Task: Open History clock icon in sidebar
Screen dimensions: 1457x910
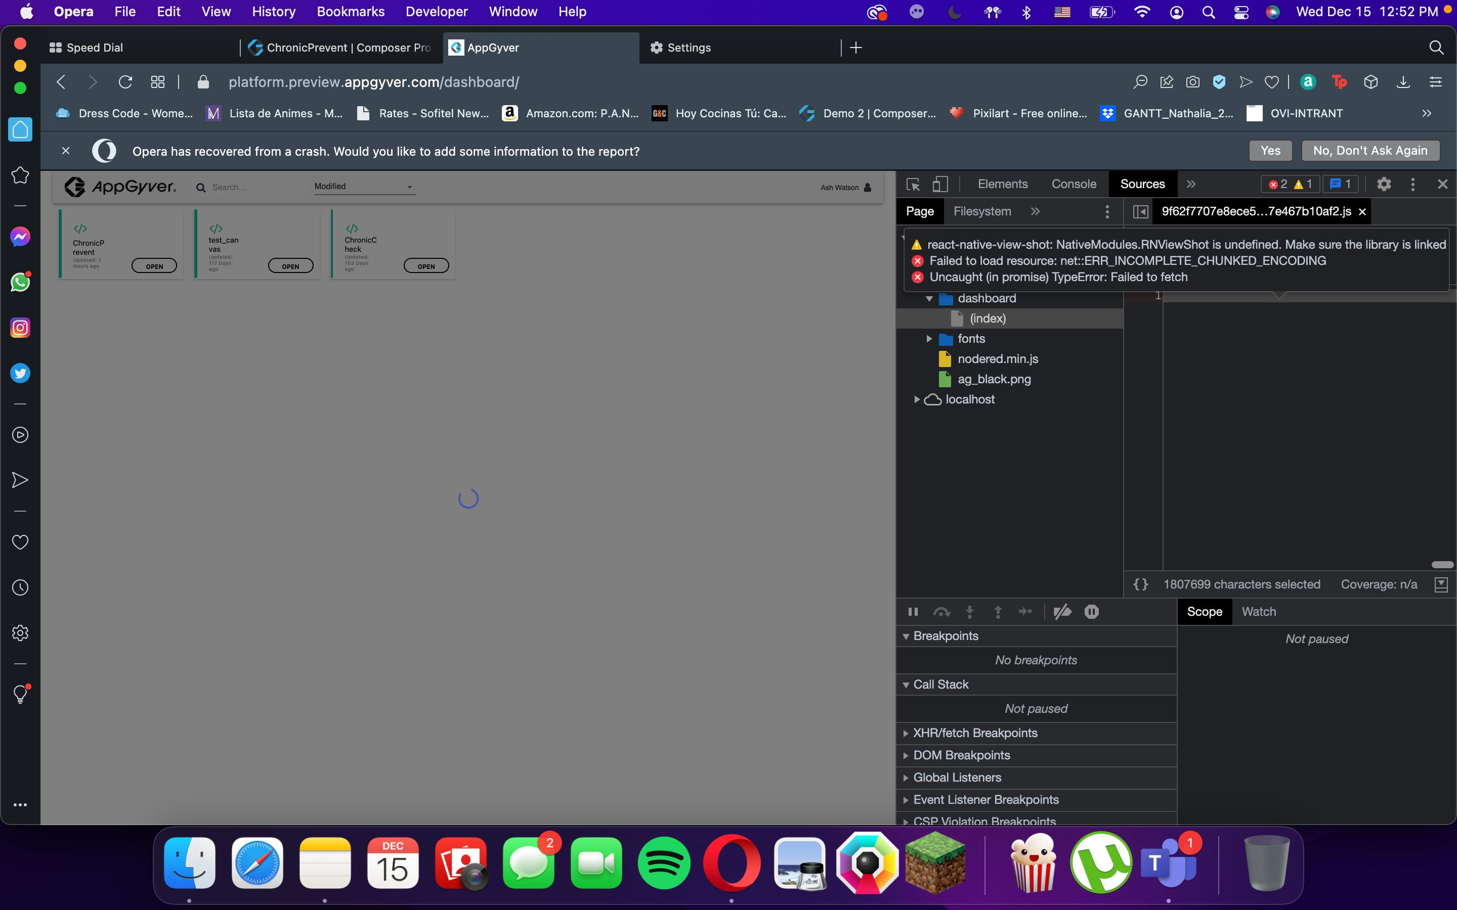Action: (20, 587)
